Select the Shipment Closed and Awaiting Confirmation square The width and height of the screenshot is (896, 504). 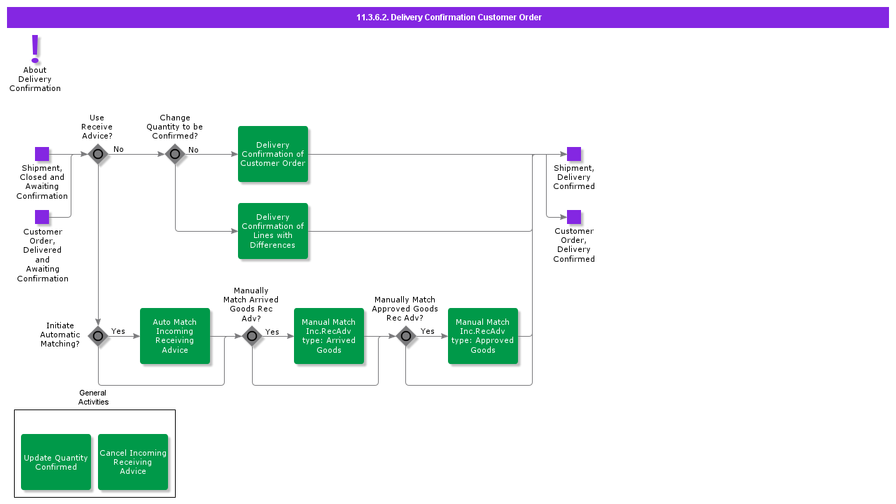42,154
